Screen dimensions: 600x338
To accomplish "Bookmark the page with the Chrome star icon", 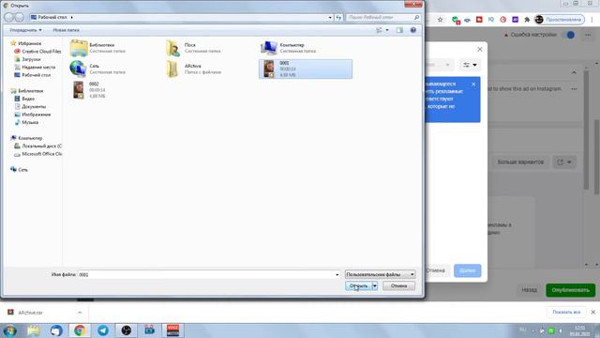I will tap(440, 20).
